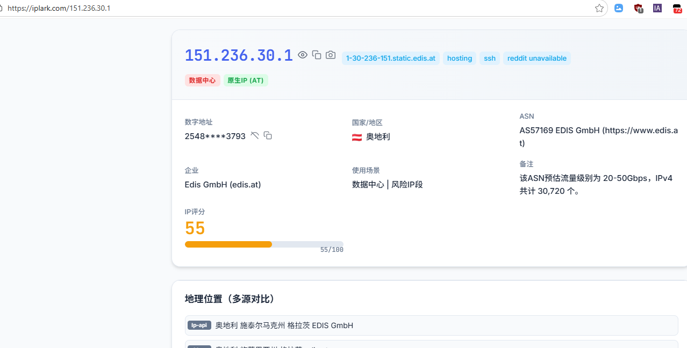Click the Ip-api geolocation source row
Viewport: 687px width, 348px height.
[431, 325]
